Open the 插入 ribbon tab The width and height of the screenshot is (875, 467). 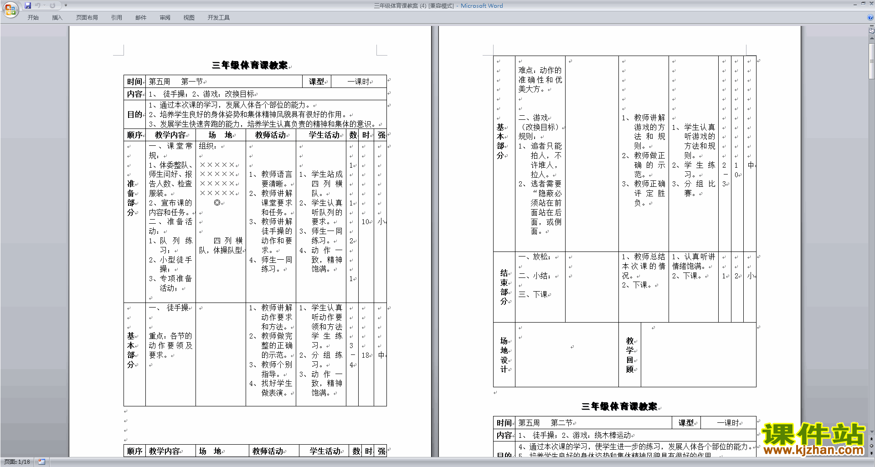[57, 18]
